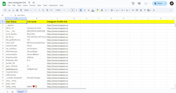This screenshot has height=93, width=176.
Task: Open more number formats (123)
Action: tap(51, 10)
